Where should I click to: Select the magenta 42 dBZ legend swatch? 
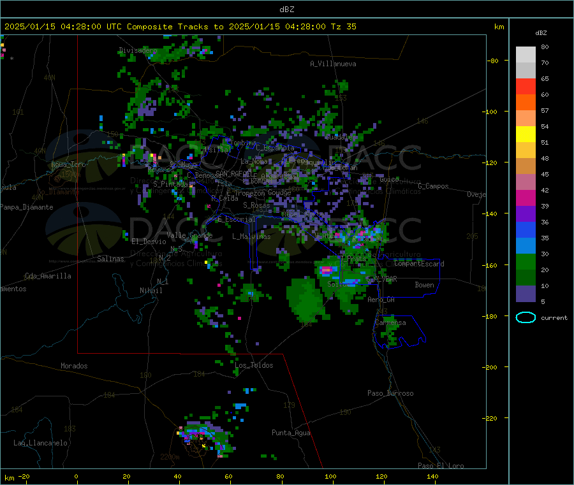point(526,198)
